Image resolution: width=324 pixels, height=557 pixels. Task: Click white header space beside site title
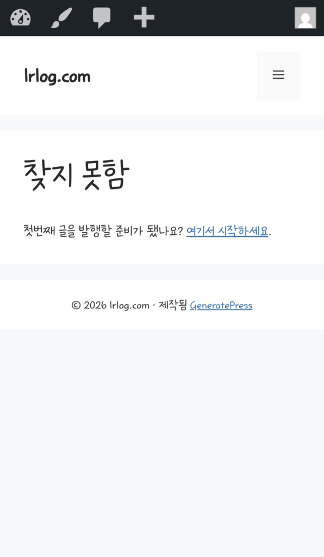[x=174, y=75]
